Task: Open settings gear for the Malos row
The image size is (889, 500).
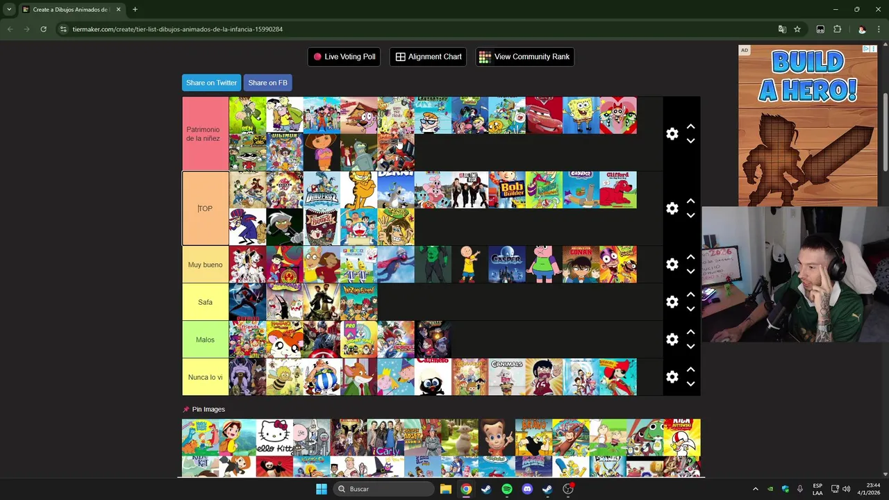Action: point(672,340)
